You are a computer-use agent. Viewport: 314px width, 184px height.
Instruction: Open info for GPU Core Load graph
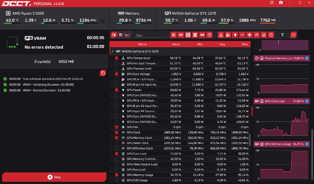tap(307, 101)
